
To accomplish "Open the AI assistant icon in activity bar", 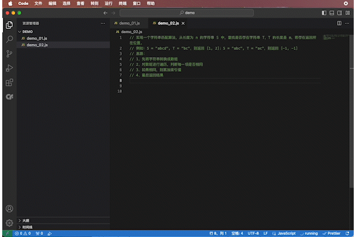I will (9, 97).
